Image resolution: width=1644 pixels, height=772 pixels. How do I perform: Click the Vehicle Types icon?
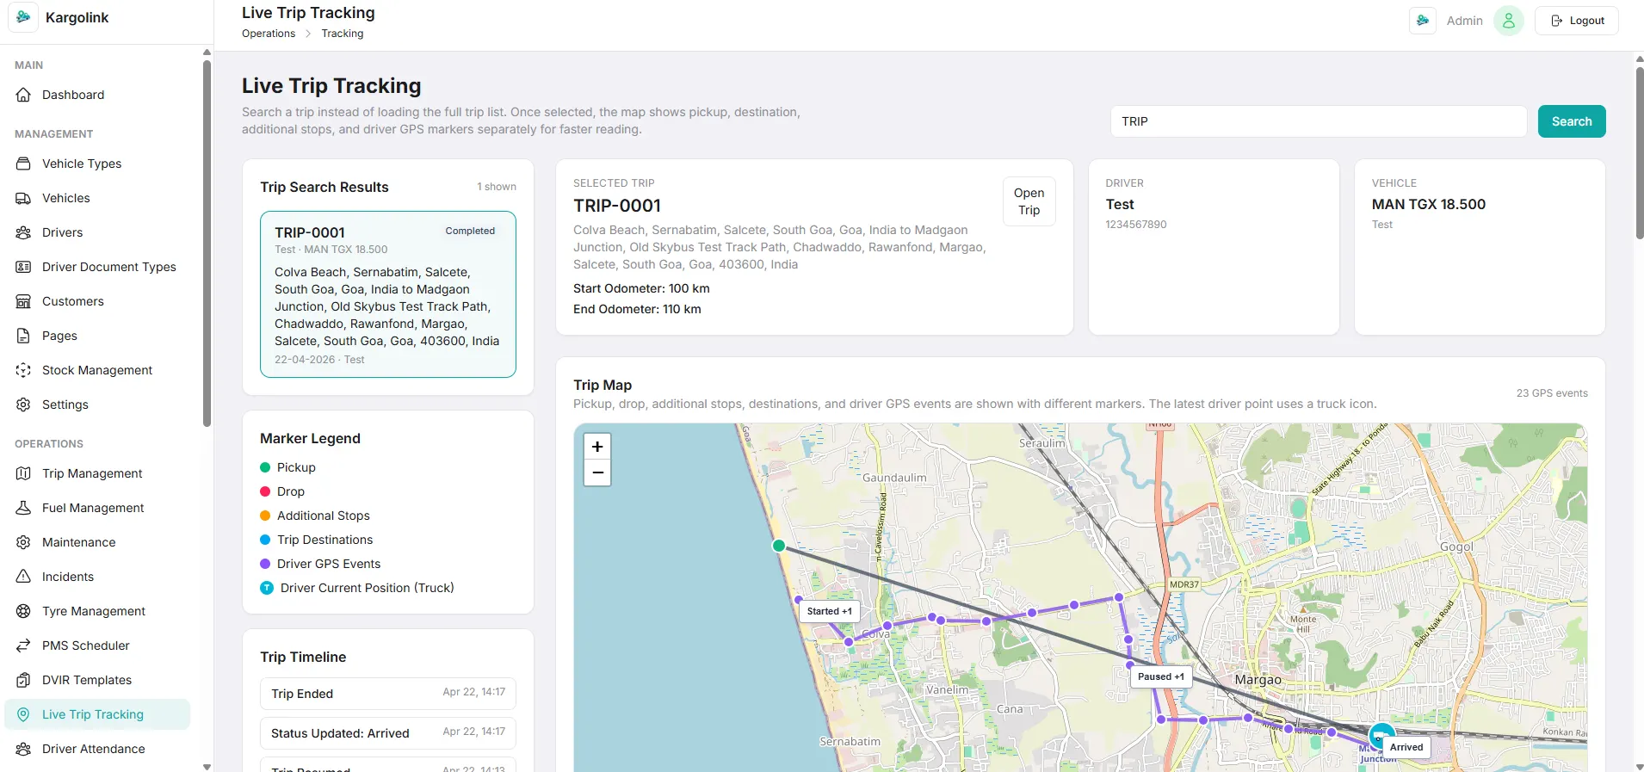coord(23,164)
